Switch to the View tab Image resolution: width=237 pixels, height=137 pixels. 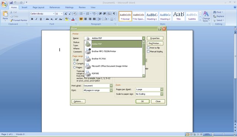click(x=93, y=7)
